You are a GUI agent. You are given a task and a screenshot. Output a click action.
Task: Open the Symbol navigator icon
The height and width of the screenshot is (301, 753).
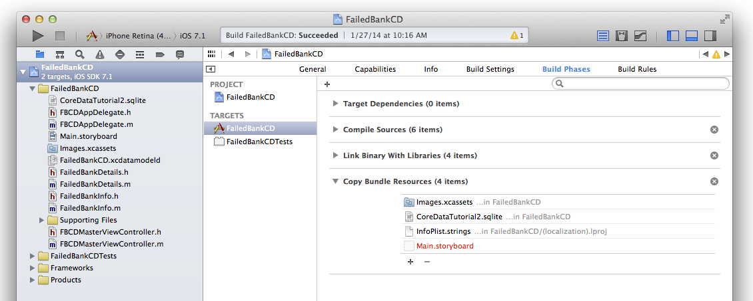[x=59, y=54]
